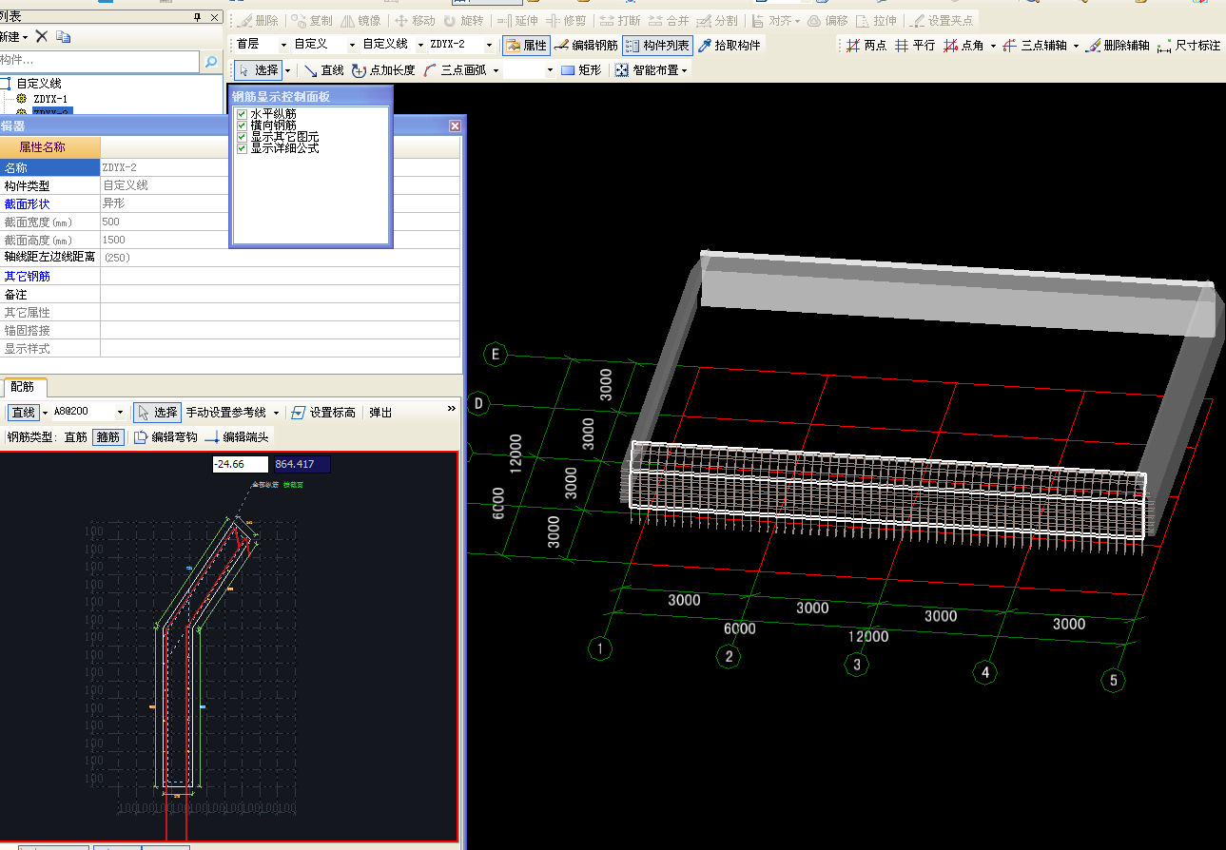Screen dimensions: 1226x850
Task: Click the -24.66 coordinate input field
Action: (x=240, y=464)
